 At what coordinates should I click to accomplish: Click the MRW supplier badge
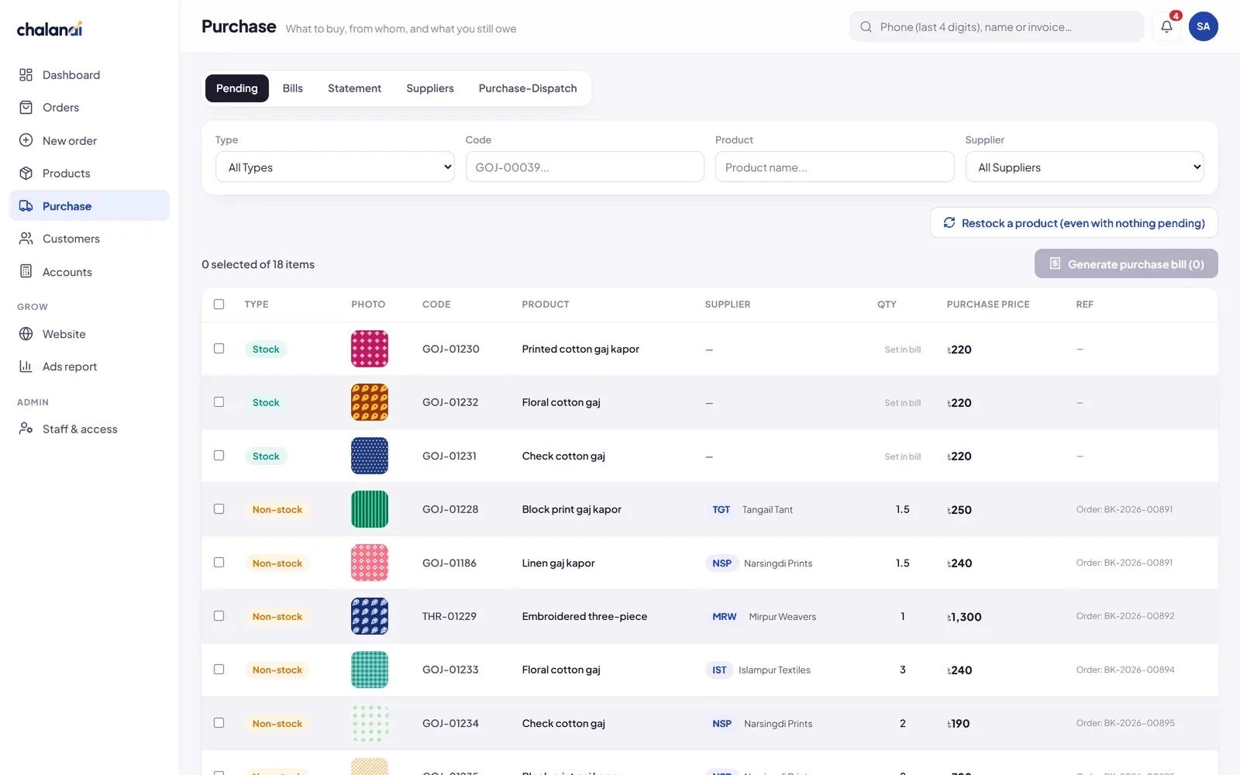click(725, 616)
